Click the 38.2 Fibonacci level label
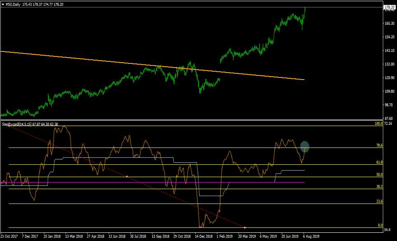Viewport: 397px width, 241px height. [x=379, y=187]
